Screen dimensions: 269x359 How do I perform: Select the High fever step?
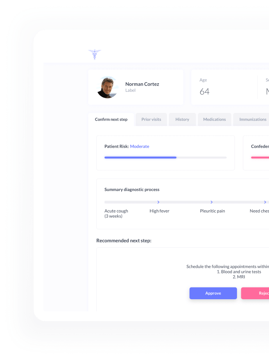(160, 211)
